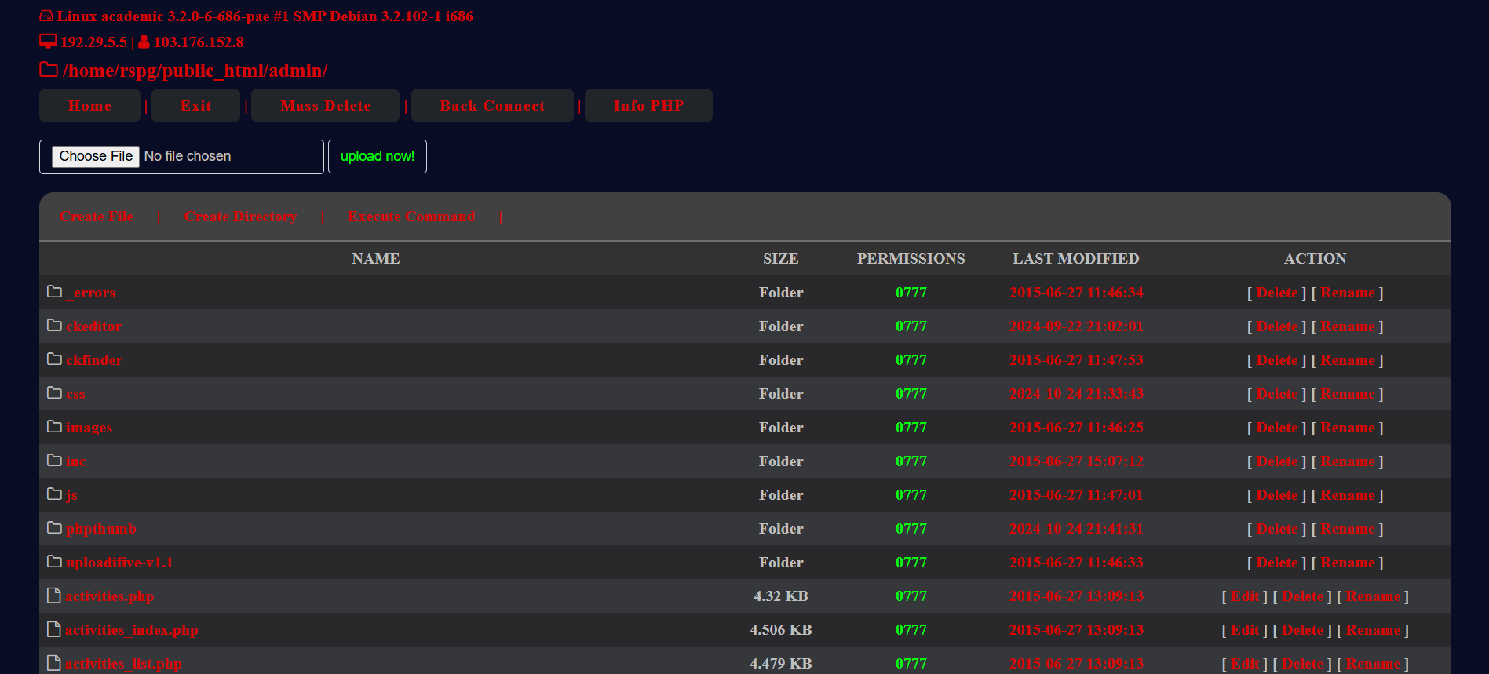Open the Home menu button
1489x674 pixels.
[x=89, y=105]
